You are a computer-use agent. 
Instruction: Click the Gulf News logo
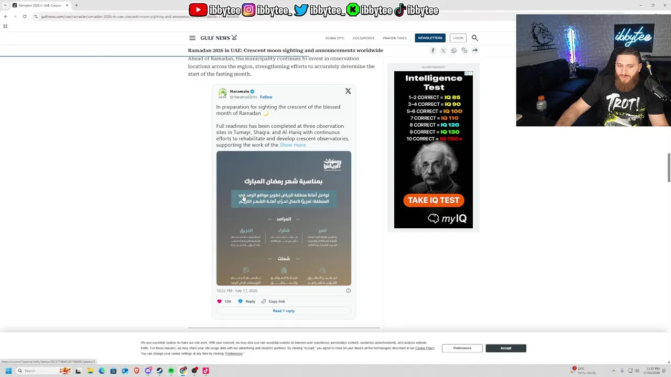219,38
